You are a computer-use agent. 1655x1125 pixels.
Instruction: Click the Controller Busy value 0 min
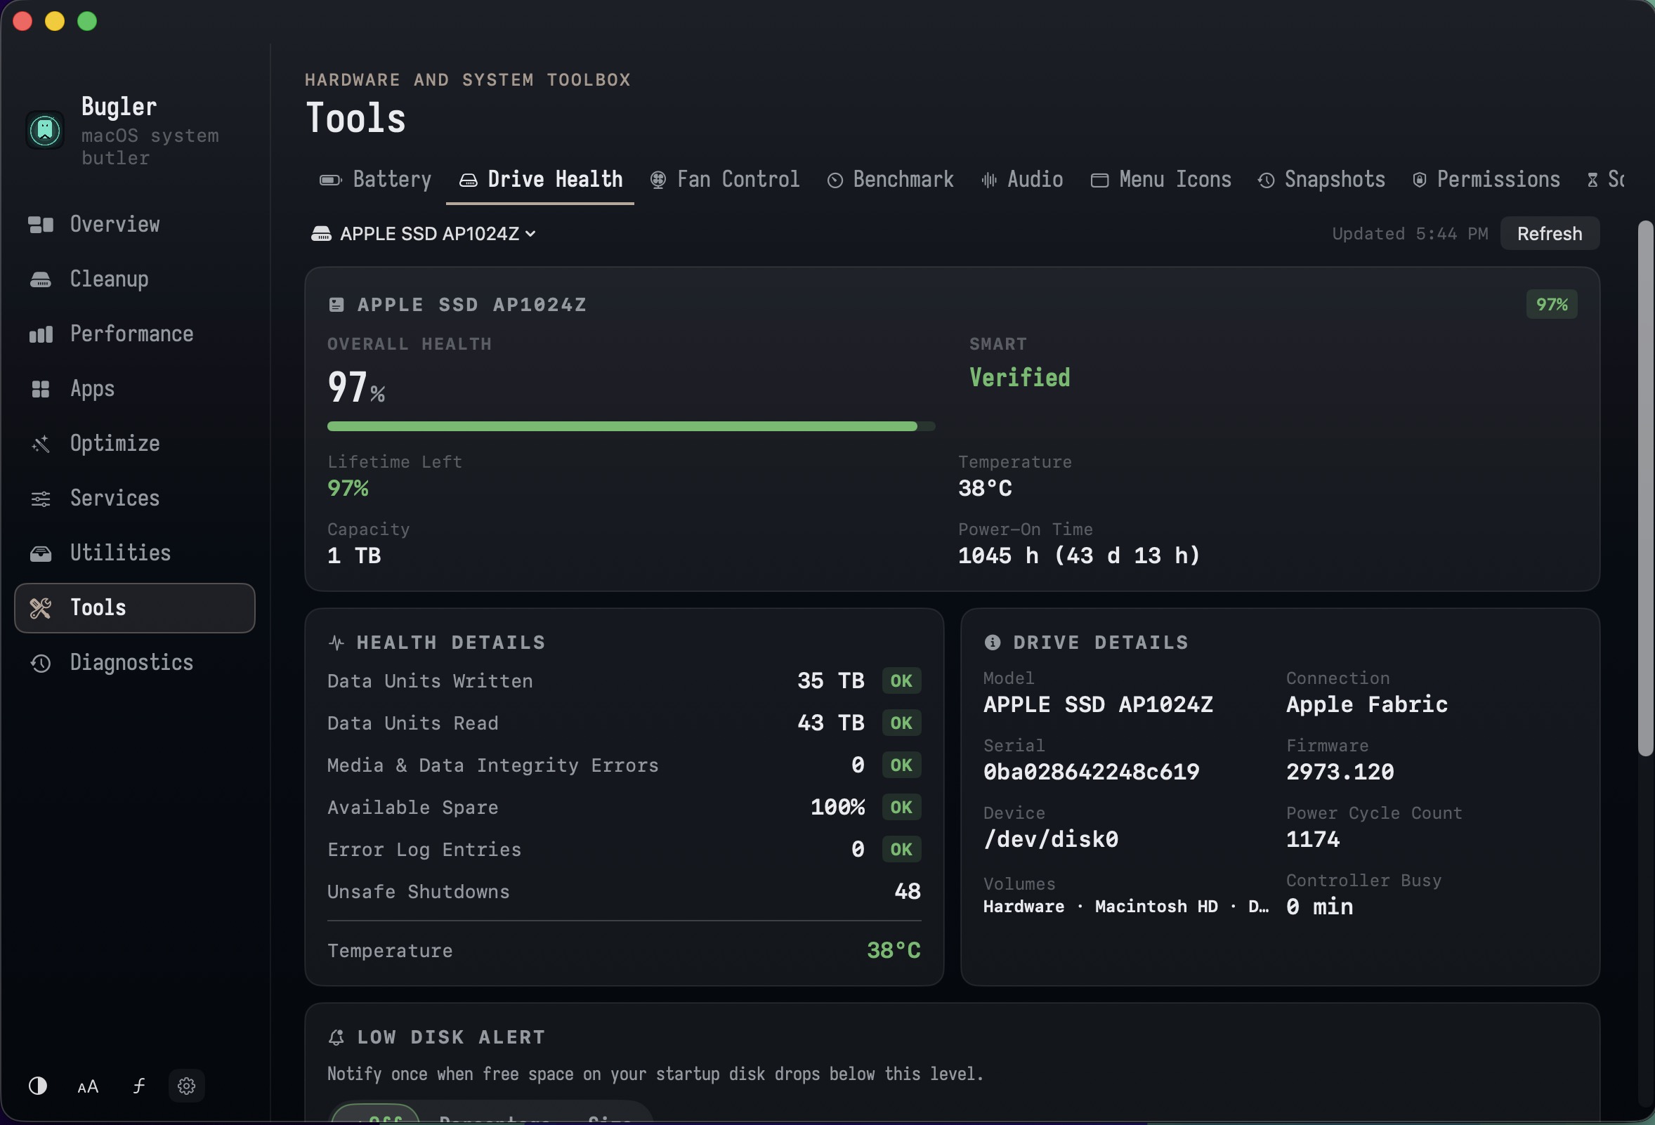pos(1320,907)
